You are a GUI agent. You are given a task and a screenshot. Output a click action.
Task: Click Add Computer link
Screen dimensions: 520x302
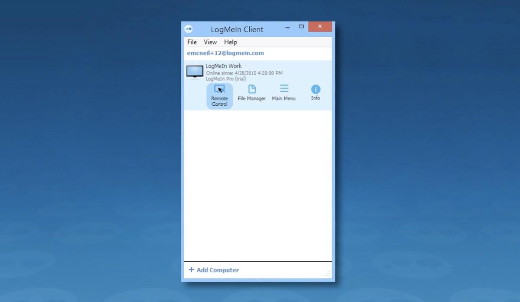pyautogui.click(x=214, y=270)
